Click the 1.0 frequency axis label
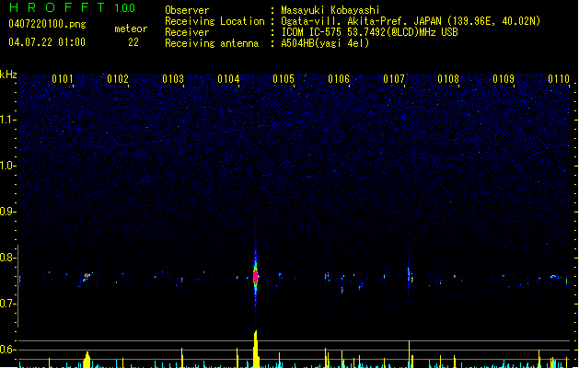The height and width of the screenshot is (368, 579). tap(8, 166)
